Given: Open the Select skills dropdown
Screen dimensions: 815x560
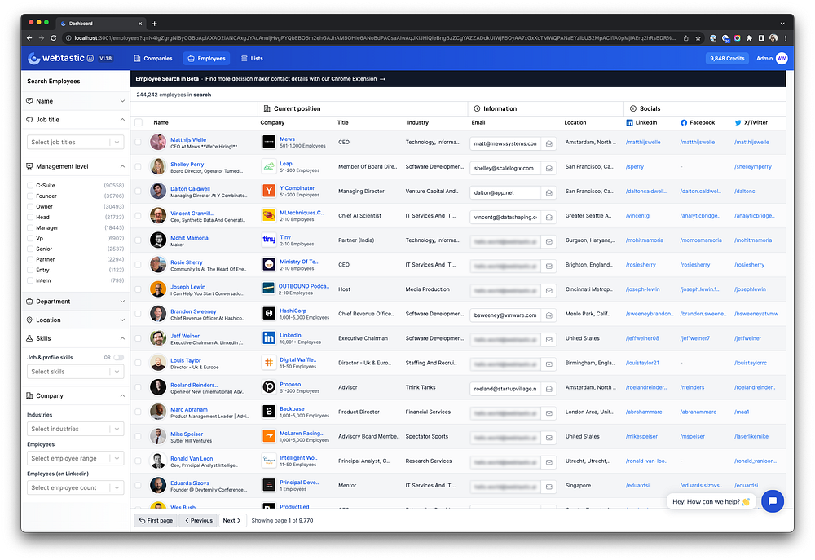Looking at the screenshot, I should [x=75, y=372].
